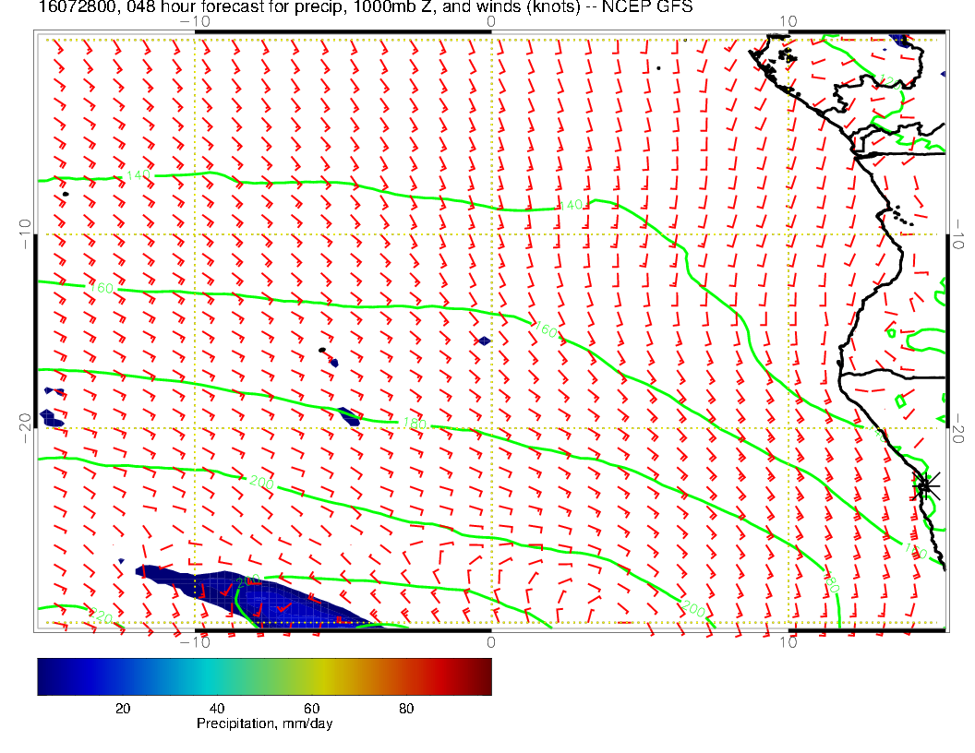Click the small blue precipitation patch near longitude 0

[x=485, y=341]
